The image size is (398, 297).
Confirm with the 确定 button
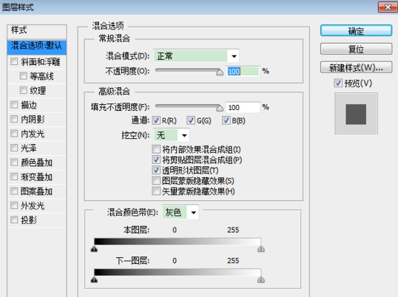point(356,31)
